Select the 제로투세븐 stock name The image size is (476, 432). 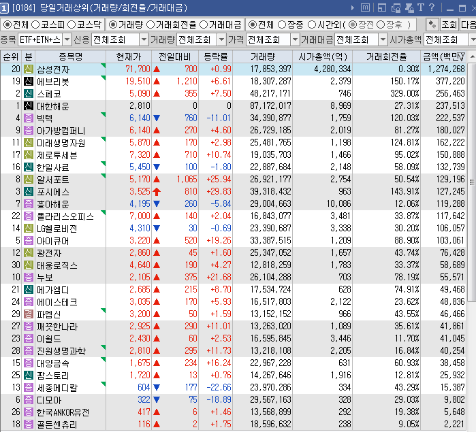click(x=57, y=155)
